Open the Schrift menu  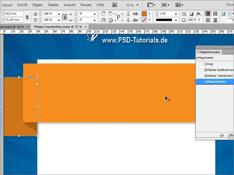click(22, 5)
